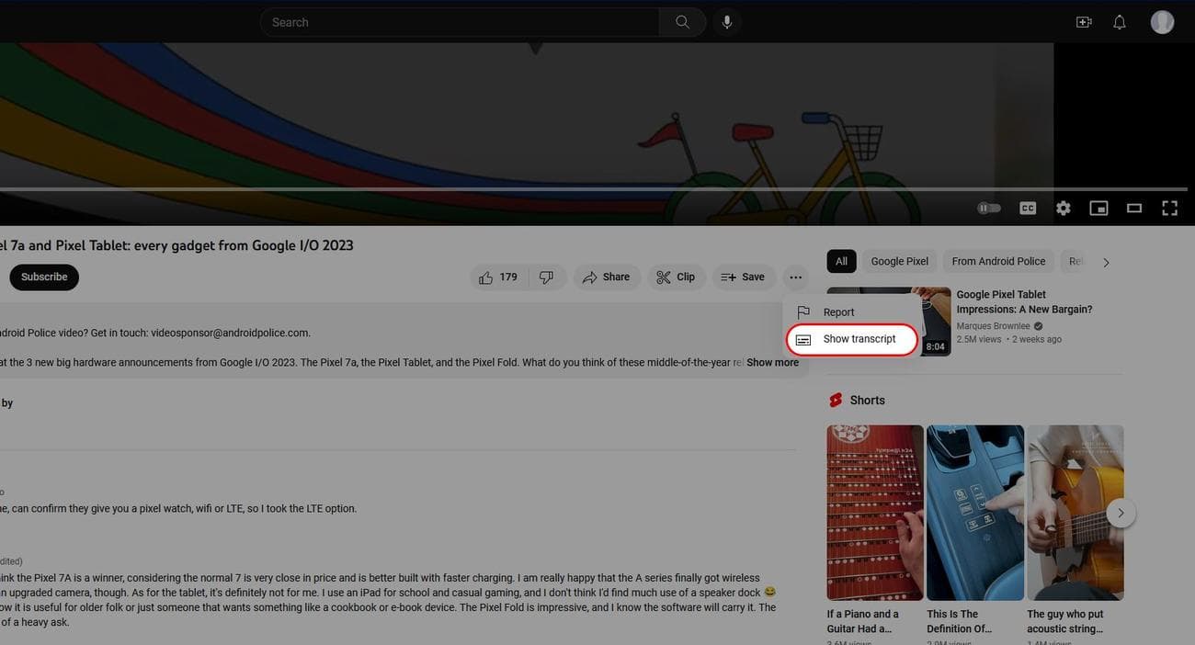Dislike the video
The height and width of the screenshot is (645, 1195).
pos(546,277)
